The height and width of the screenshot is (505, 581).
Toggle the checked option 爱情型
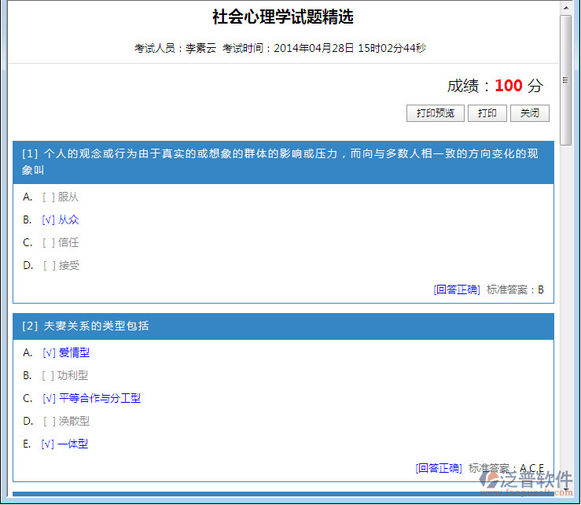click(x=49, y=352)
